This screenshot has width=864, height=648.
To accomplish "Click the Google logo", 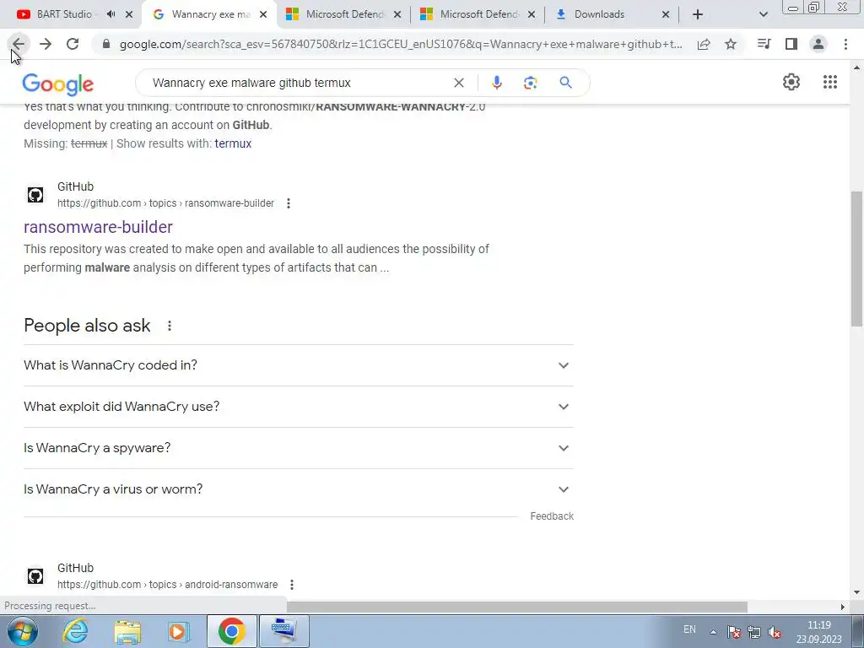I will (x=58, y=84).
